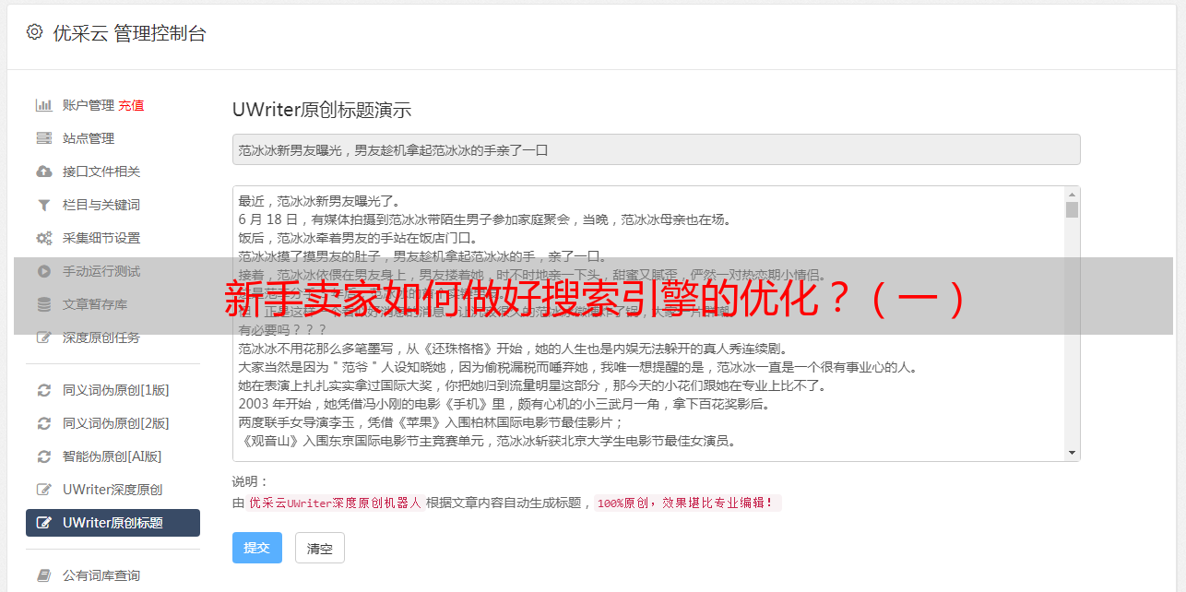
Task: Click inside the article content textarea
Action: pos(648,324)
